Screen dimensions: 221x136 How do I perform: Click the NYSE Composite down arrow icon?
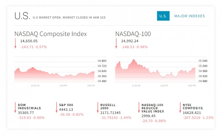click(180, 108)
